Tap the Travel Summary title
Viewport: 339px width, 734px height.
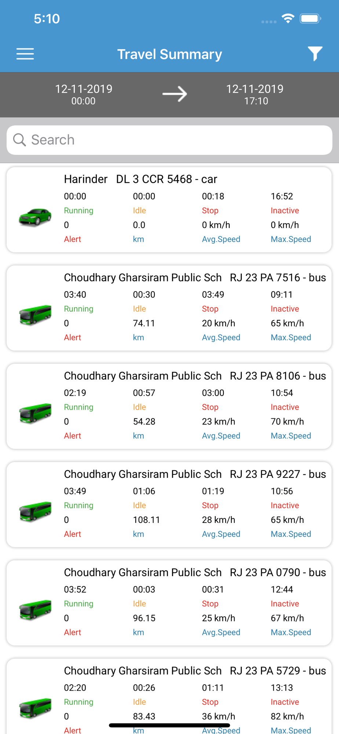coord(169,54)
